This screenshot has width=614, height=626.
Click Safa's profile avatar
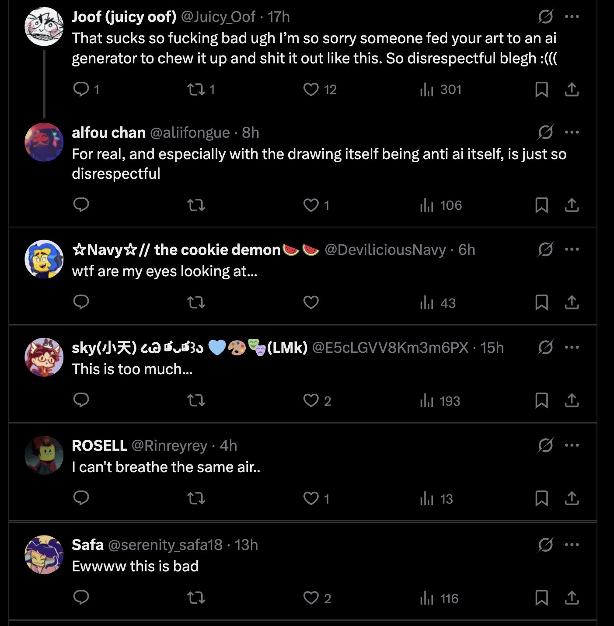[x=44, y=554]
